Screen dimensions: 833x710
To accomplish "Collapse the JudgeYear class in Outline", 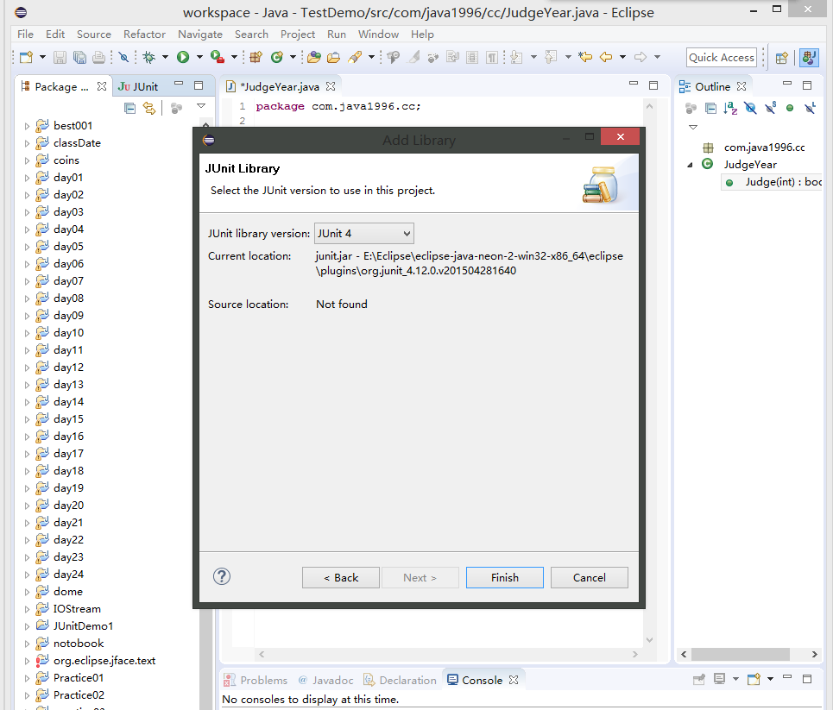I will coord(690,165).
